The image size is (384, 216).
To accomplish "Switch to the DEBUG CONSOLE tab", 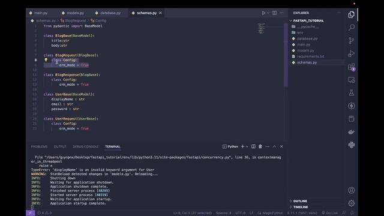I will [x=85, y=146].
